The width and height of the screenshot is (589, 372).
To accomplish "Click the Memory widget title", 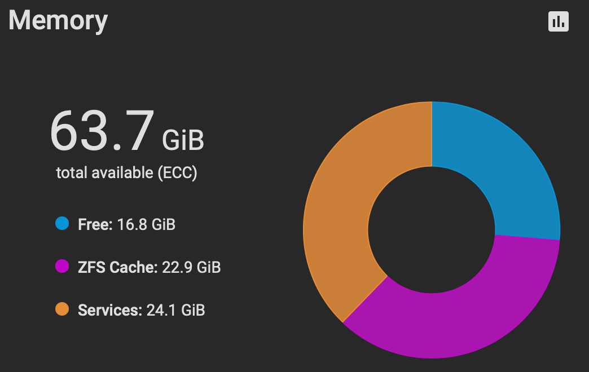I will 58,21.
